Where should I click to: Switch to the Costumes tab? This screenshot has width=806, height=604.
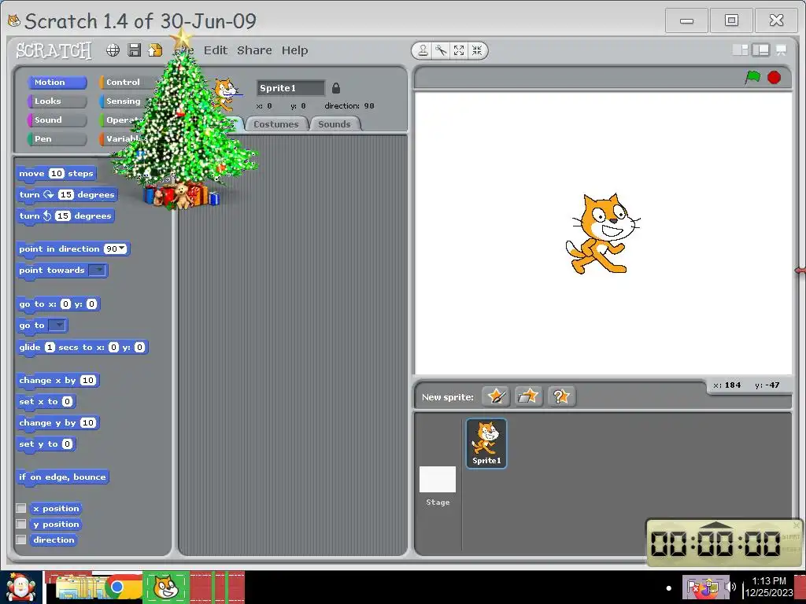276,124
